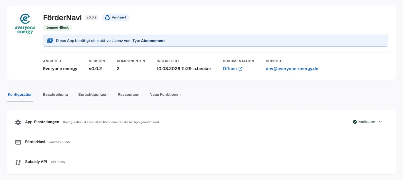The image size is (403, 180).
Task: Click the Komponenten count 2
Action: pyautogui.click(x=118, y=69)
